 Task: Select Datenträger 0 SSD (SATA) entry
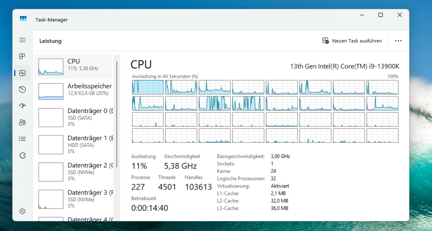(x=73, y=117)
